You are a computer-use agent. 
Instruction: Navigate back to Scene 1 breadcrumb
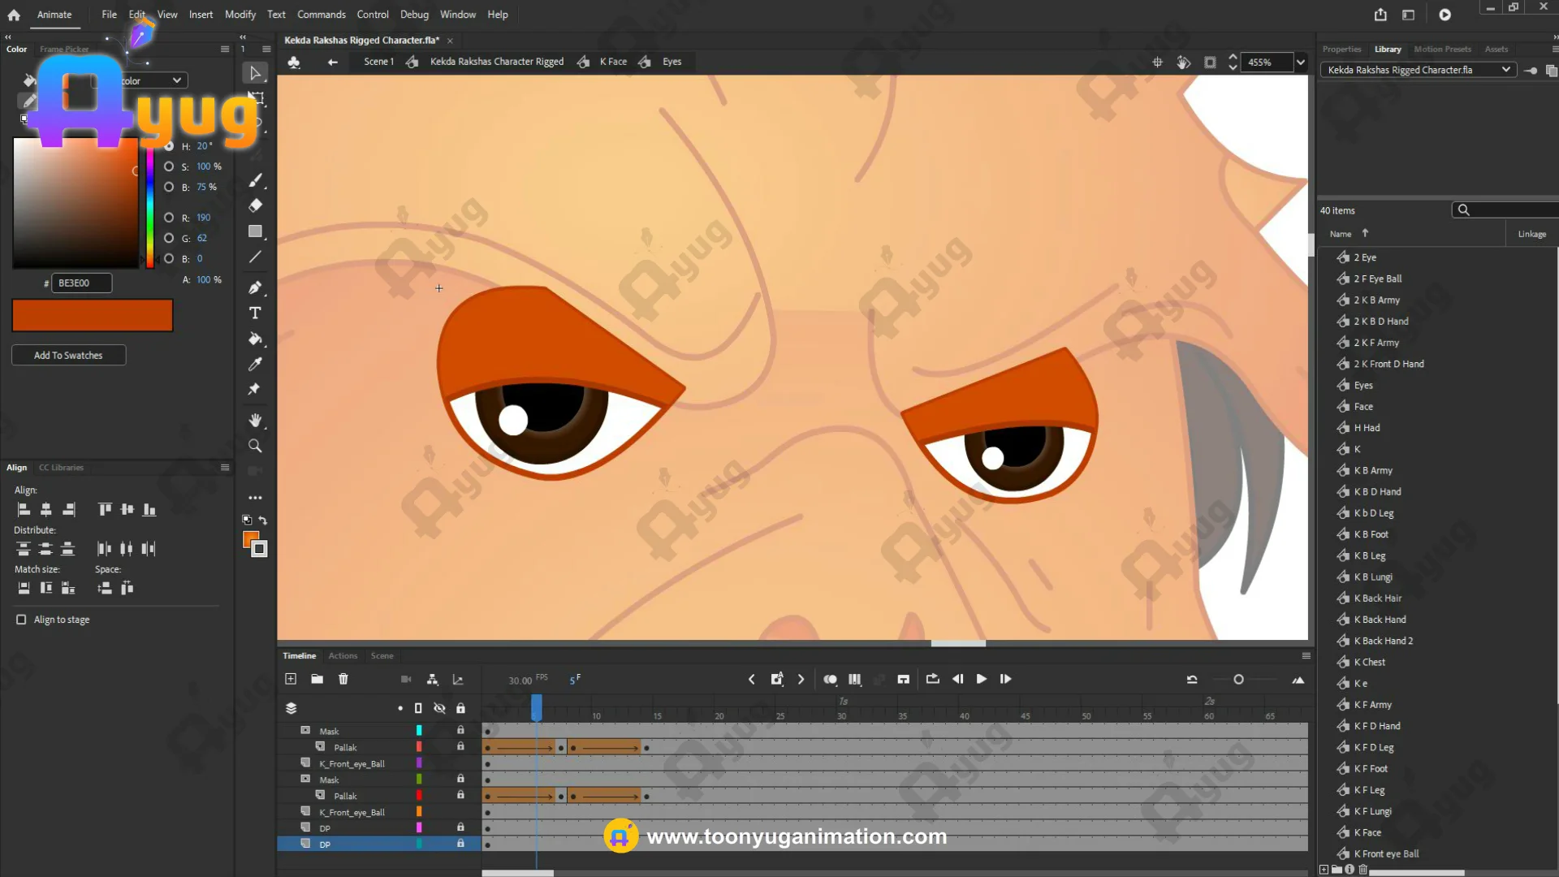coord(378,62)
